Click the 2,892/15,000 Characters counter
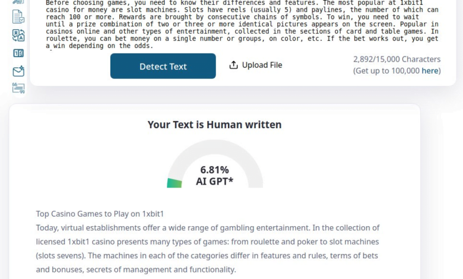The width and height of the screenshot is (463, 279). 397,59
